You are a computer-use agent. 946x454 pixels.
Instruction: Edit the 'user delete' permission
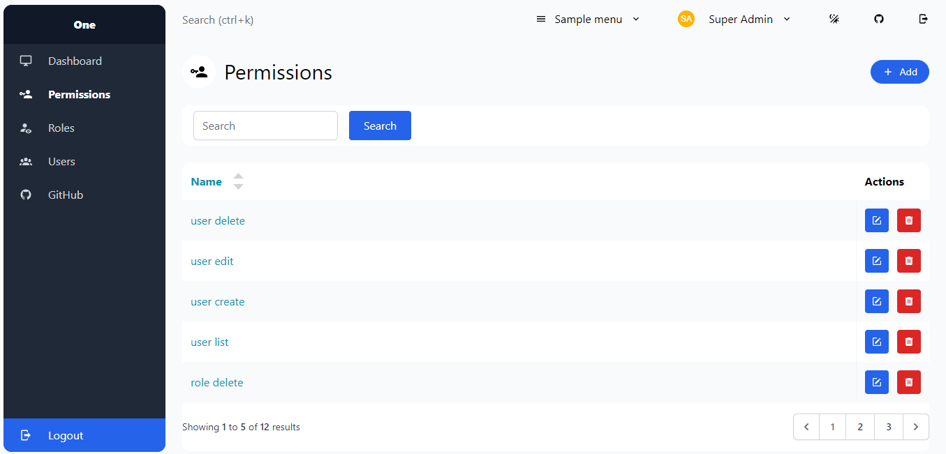pos(877,220)
